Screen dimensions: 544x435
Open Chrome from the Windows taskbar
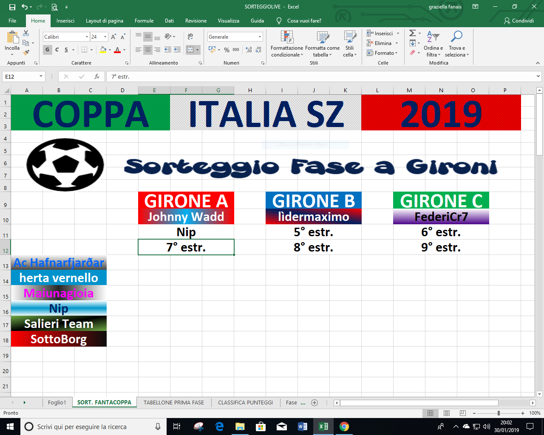pos(344,427)
